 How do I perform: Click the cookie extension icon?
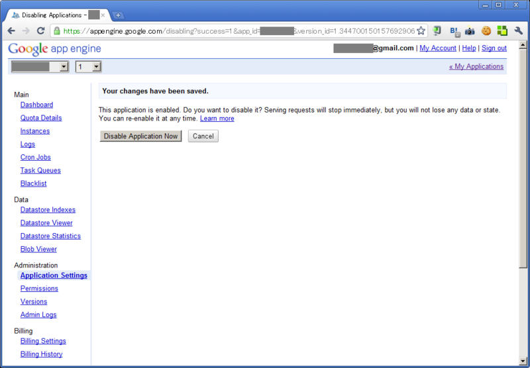click(486, 30)
